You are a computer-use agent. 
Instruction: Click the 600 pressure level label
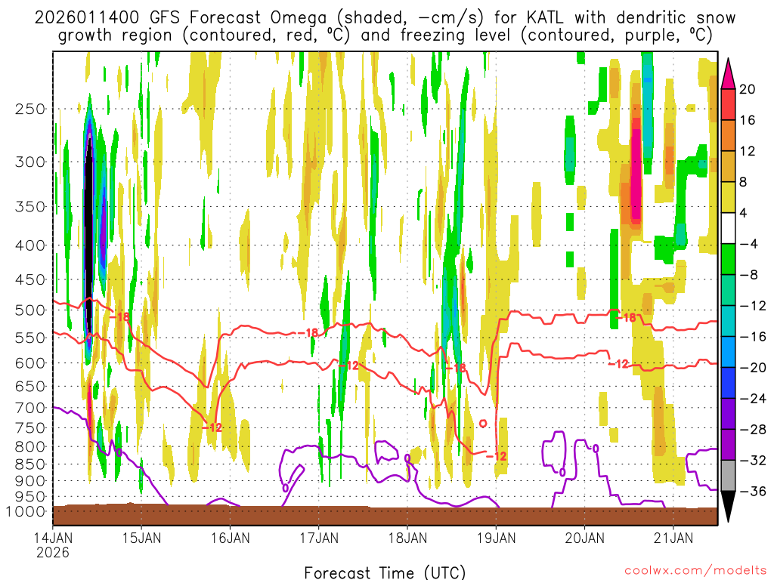click(30, 363)
